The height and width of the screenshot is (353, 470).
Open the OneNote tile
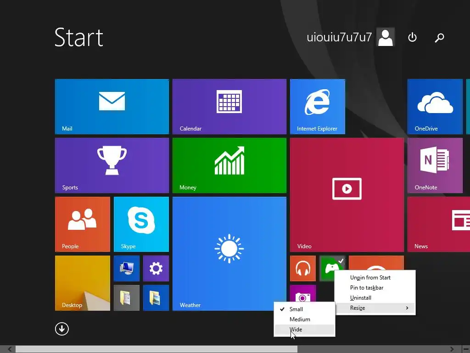coord(435,165)
